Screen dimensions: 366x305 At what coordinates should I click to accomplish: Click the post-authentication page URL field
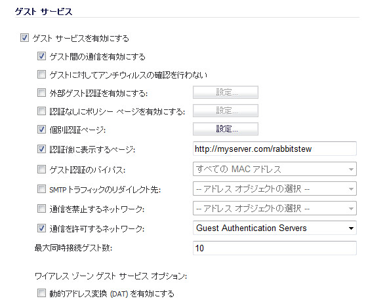275,149
